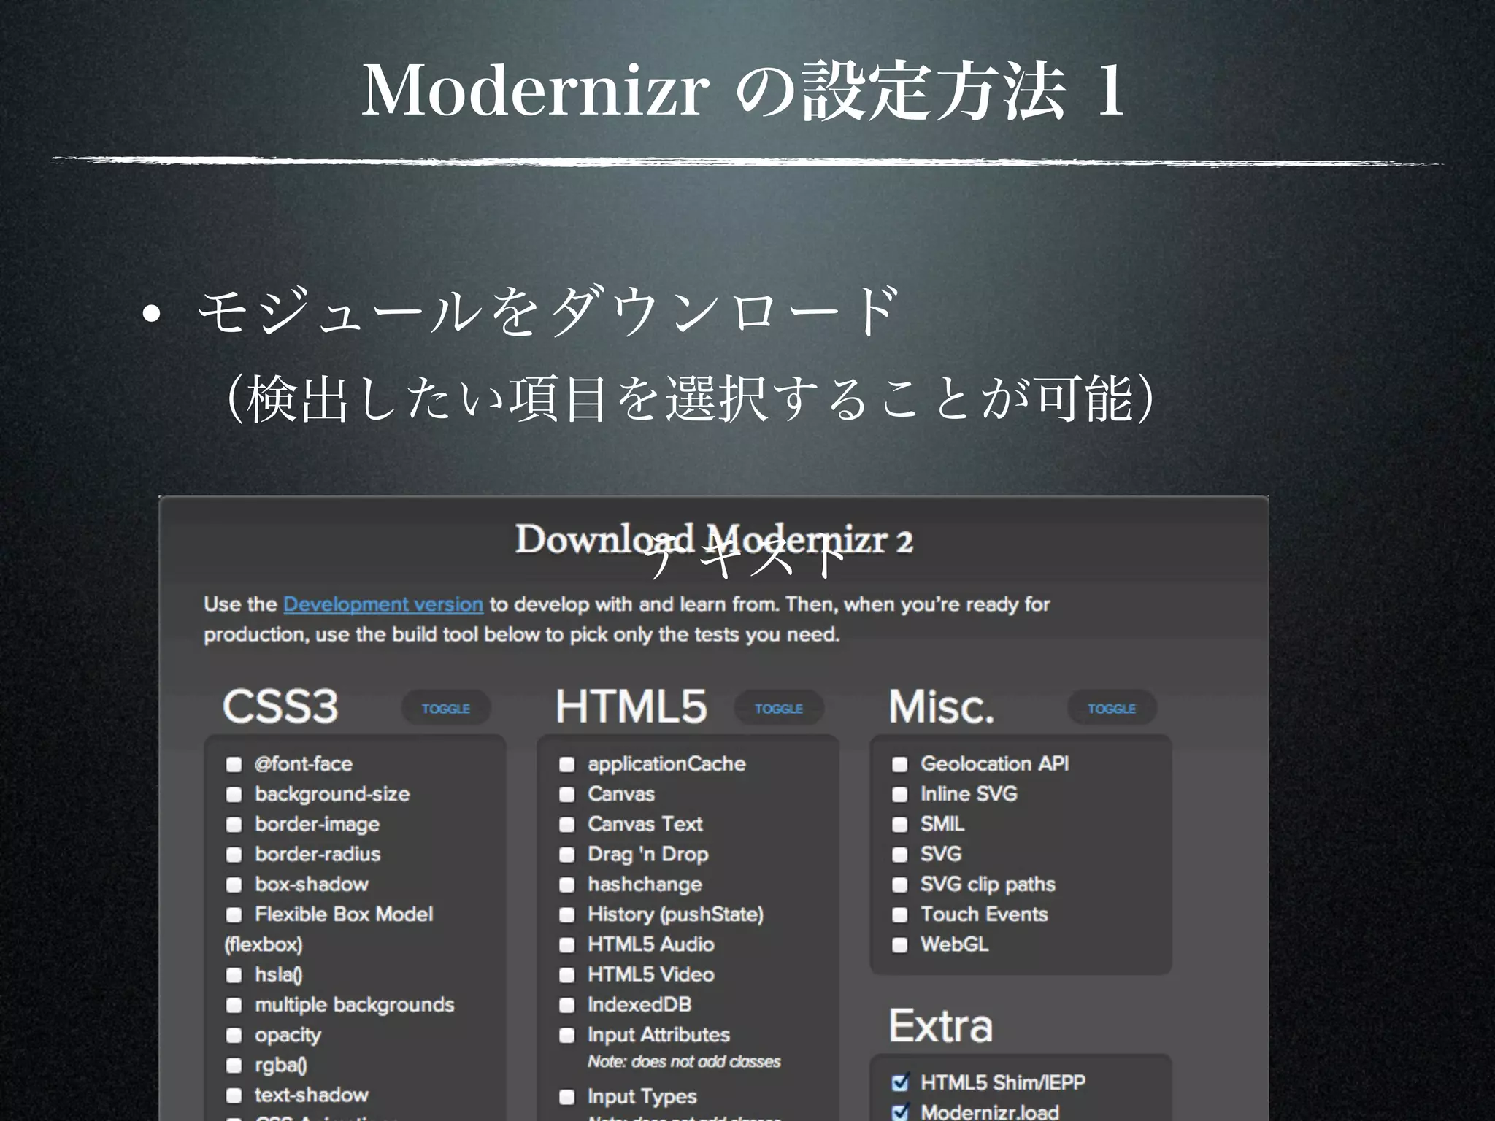Check the @font-face checkbox

[x=234, y=764]
